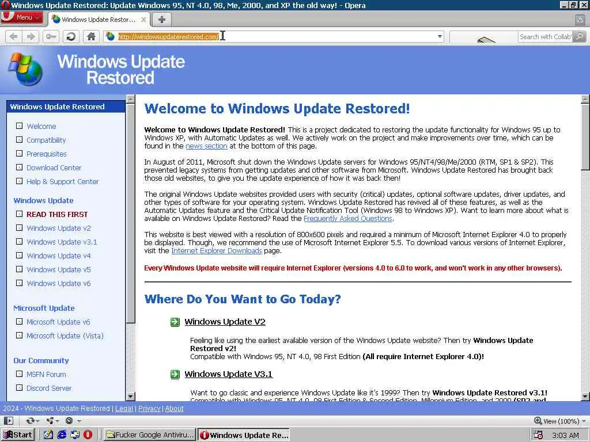590x442 pixels.
Task: Open a new tab with plus button
Action: tap(162, 20)
